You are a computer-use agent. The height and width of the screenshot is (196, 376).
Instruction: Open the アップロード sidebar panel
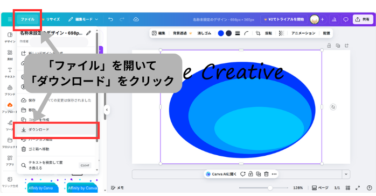pyautogui.click(x=10, y=107)
